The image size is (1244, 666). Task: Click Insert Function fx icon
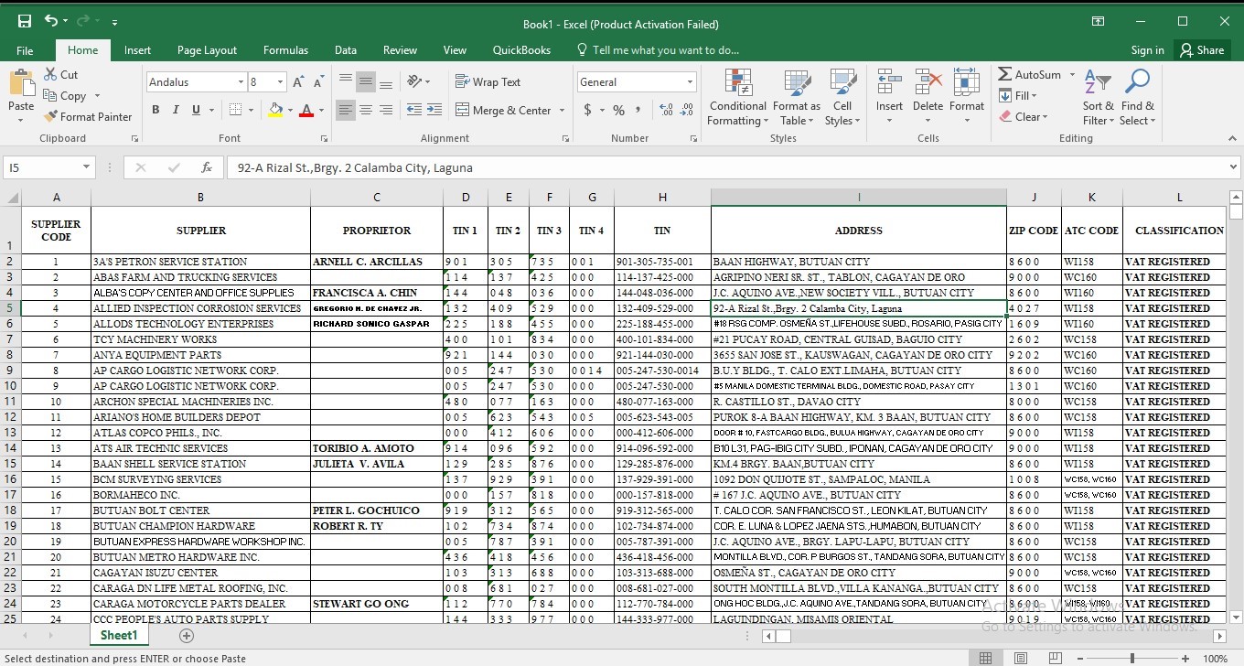tap(207, 167)
